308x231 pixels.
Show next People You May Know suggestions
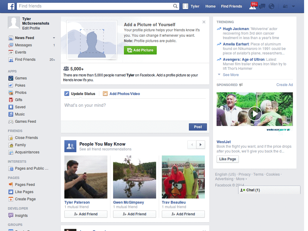point(201,145)
